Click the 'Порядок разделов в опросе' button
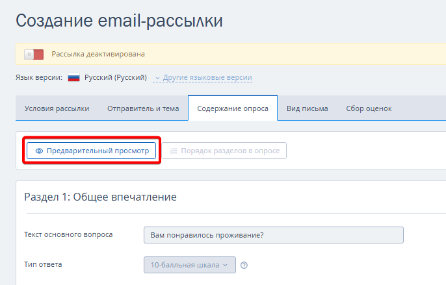Image resolution: width=446 pixels, height=285 pixels. 224,151
